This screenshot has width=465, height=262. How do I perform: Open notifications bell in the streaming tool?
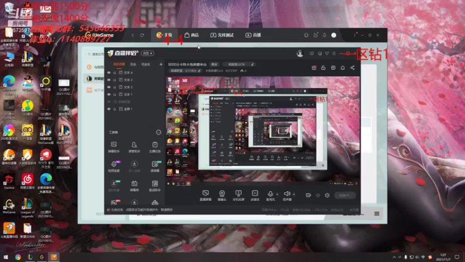click(x=342, y=68)
